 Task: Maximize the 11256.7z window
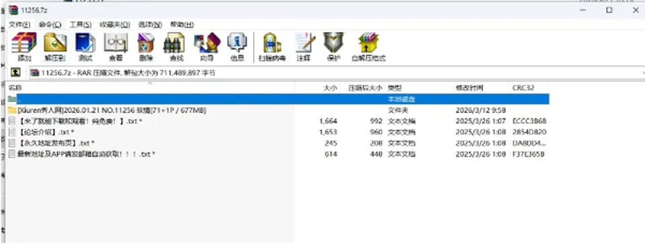[609, 10]
